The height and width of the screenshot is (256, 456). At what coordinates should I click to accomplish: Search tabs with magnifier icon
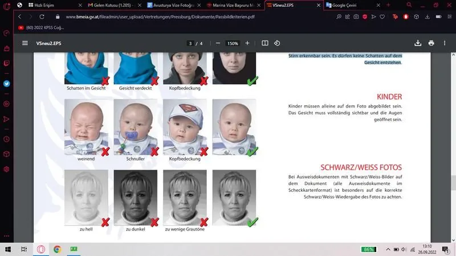409,5
